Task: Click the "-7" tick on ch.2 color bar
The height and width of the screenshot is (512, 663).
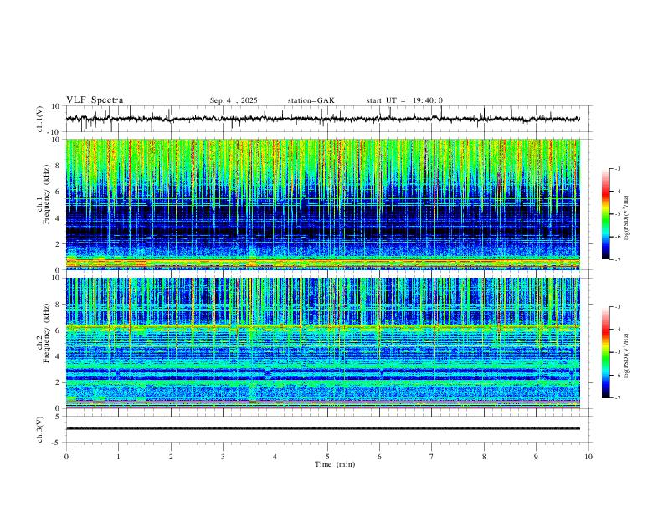Action: 617,398
